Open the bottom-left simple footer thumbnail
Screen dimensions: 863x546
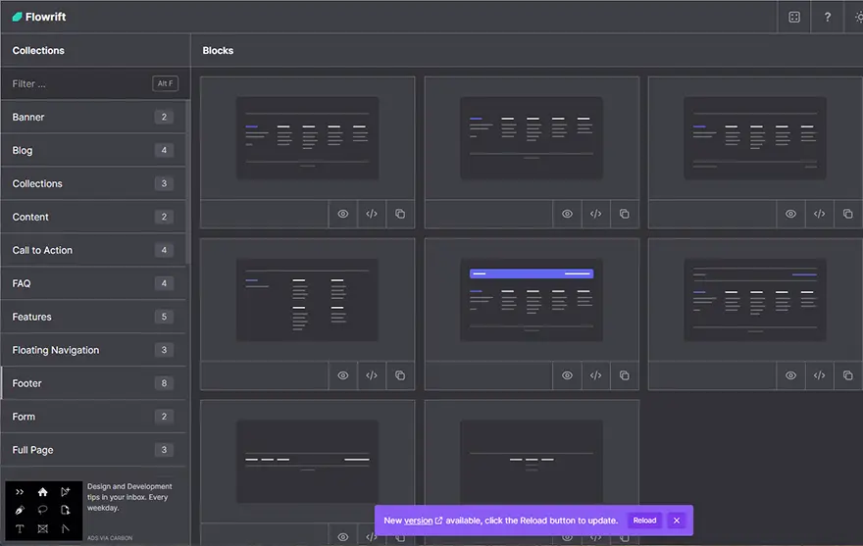click(308, 462)
